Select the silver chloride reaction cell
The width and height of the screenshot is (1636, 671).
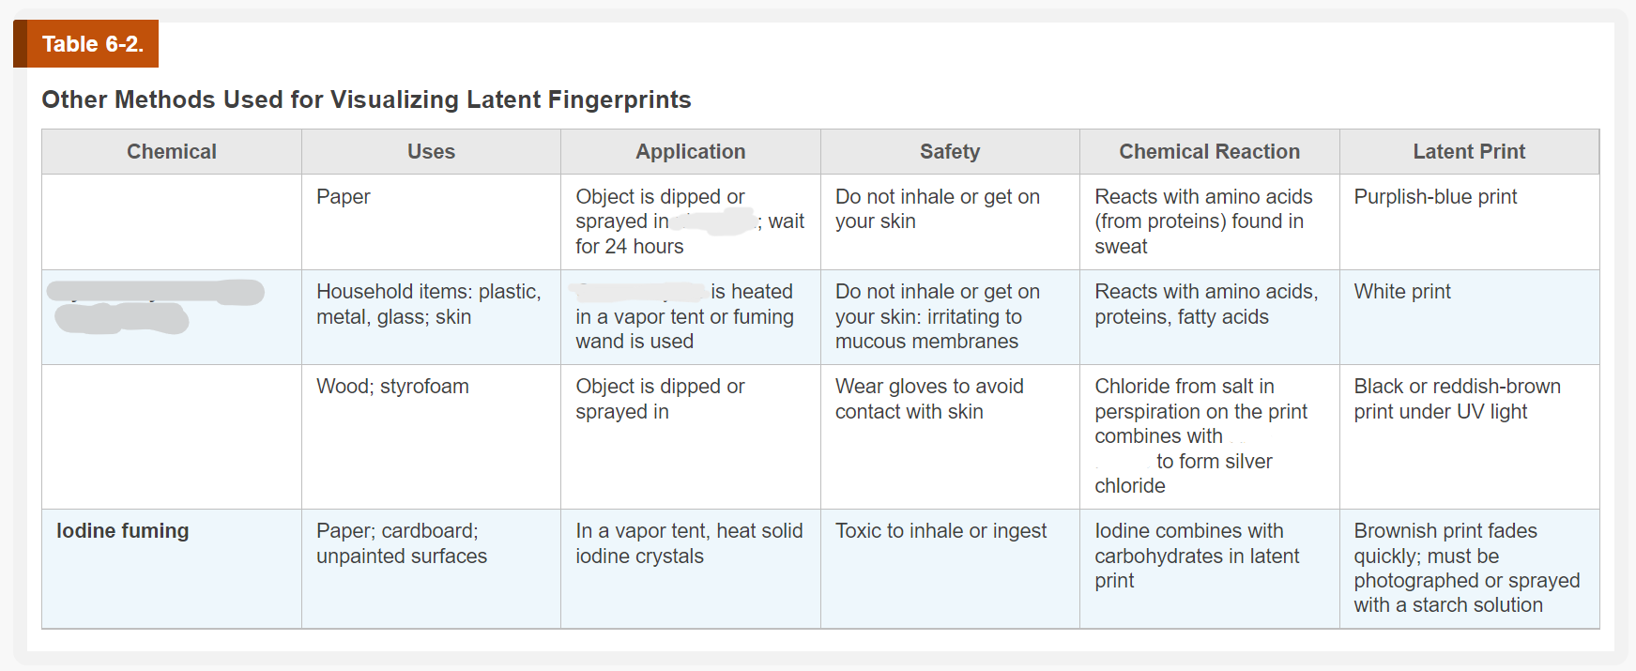pos(1200,435)
